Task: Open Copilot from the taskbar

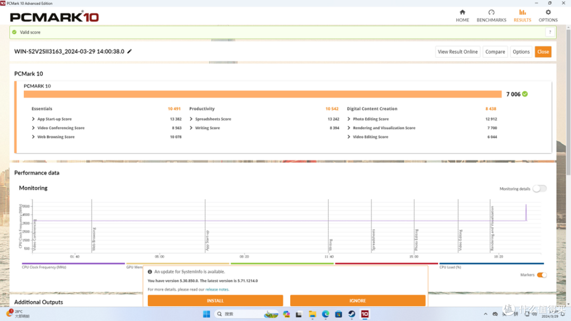Action: coord(287,314)
